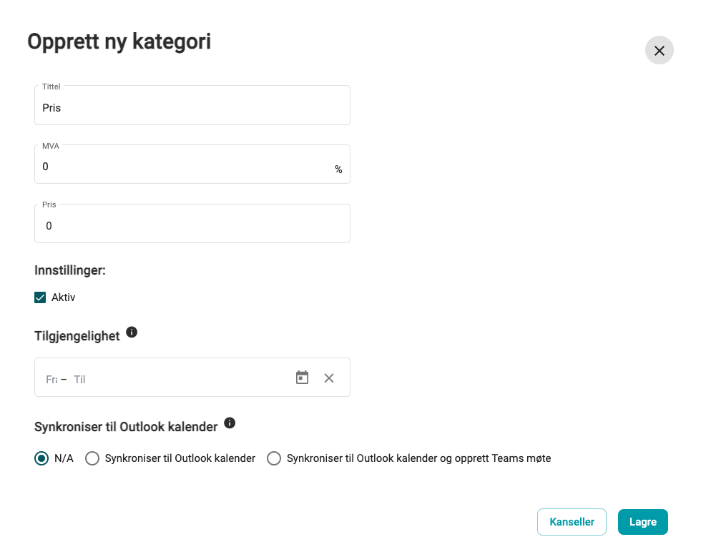Open the calendar date picker icon
701x557 pixels.
[302, 378]
